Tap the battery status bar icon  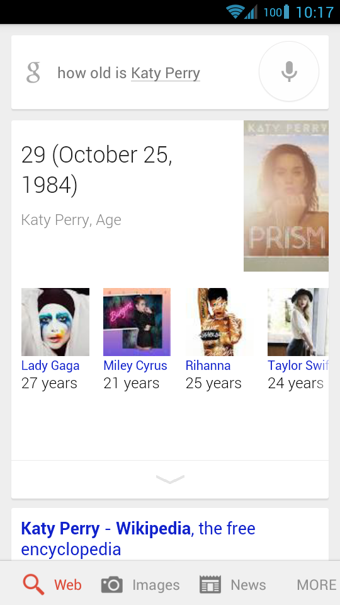click(286, 11)
